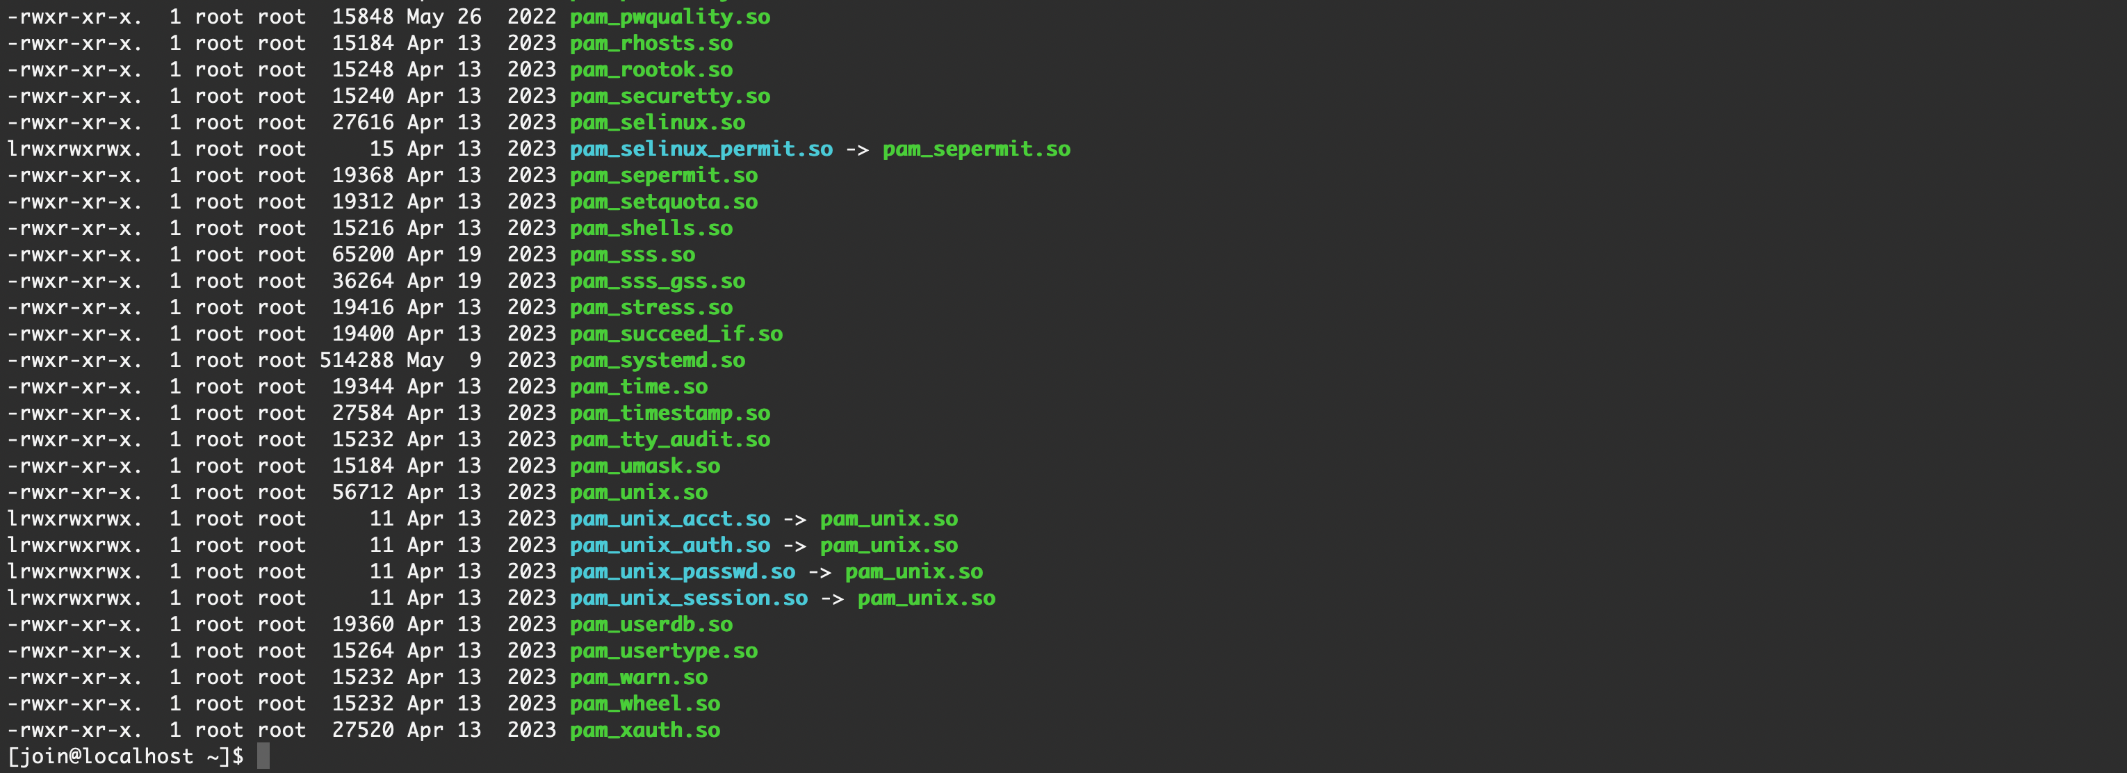Screen dimensions: 2127x773
Task: Click the pam_tty_audit.so filename
Action: tap(669, 439)
